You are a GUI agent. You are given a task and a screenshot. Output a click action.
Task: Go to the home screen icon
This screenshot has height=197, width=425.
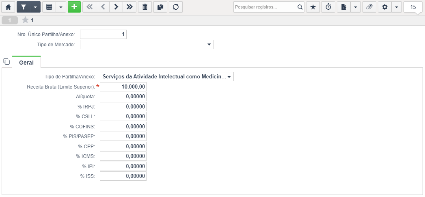8,7
